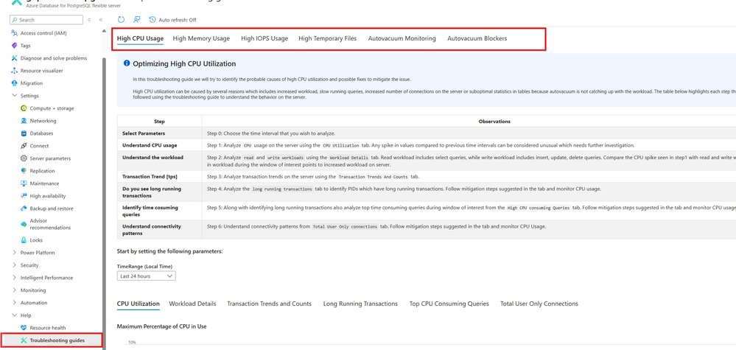Click the Auto refresh clock icon
This screenshot has width=736, height=350.
[x=152, y=20]
